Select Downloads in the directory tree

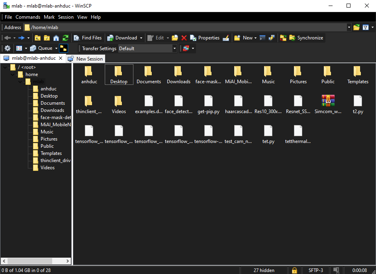pos(52,110)
